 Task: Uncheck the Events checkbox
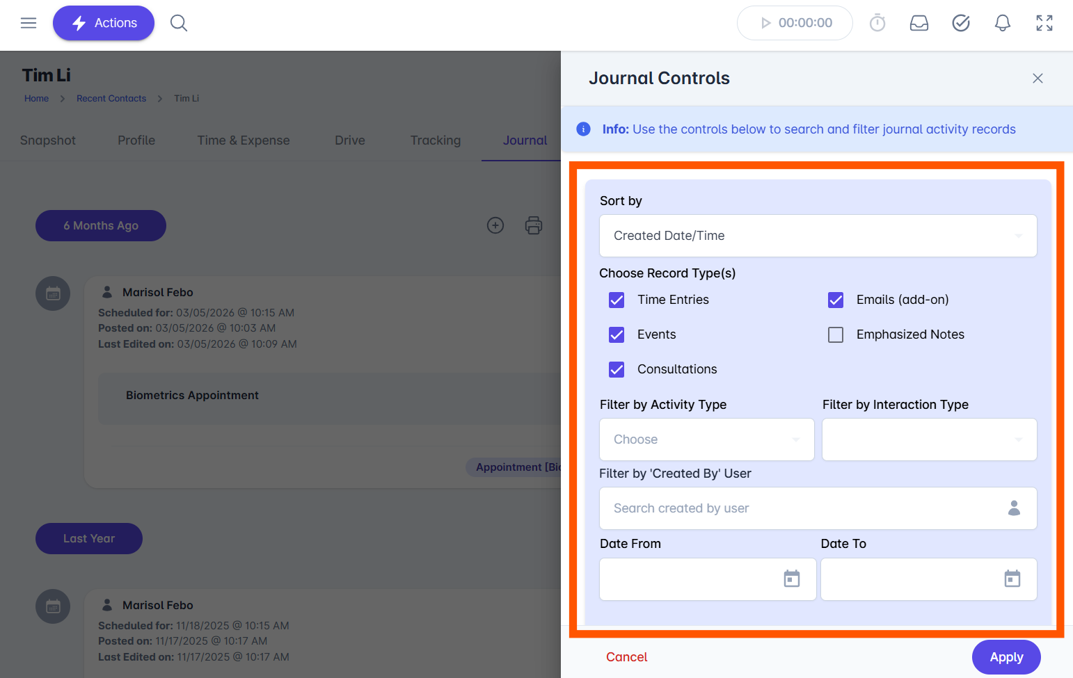click(x=617, y=334)
